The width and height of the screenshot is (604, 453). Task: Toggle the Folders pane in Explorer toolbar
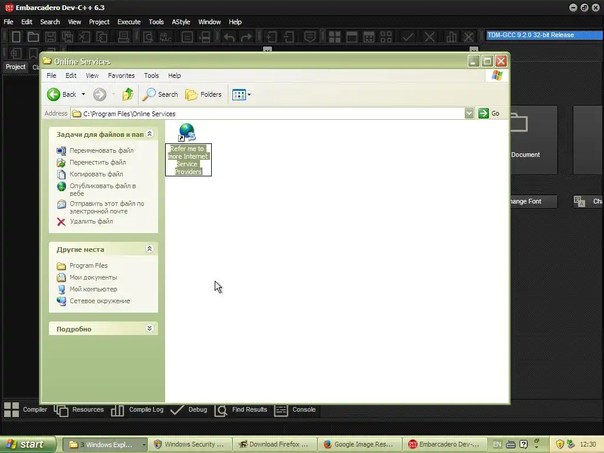(x=203, y=94)
